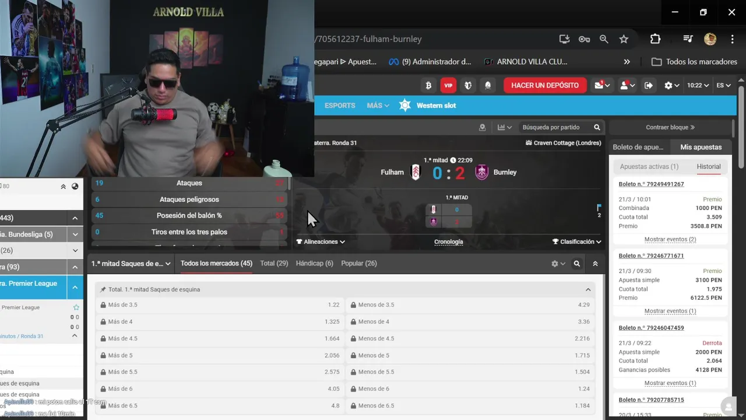Open the Boleto de apuestas tab
Image resolution: width=746 pixels, height=420 pixels.
point(638,148)
